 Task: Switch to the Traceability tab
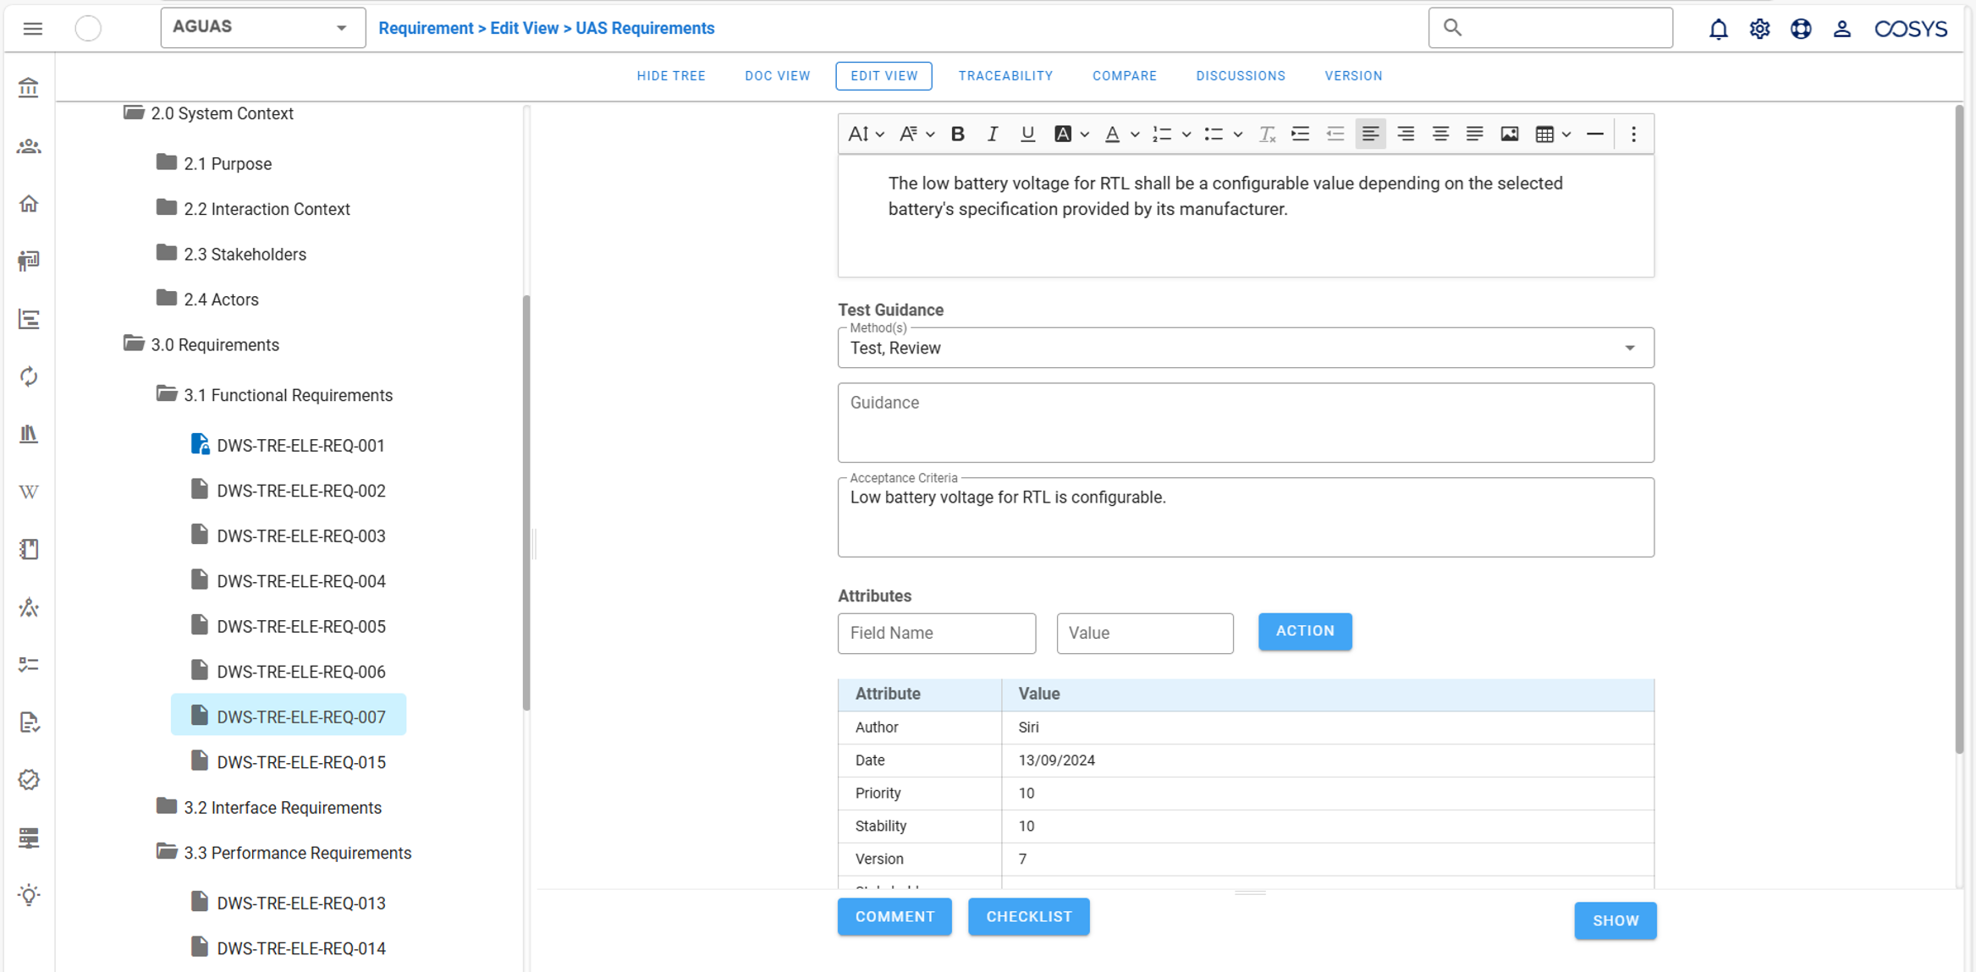pyautogui.click(x=1005, y=76)
